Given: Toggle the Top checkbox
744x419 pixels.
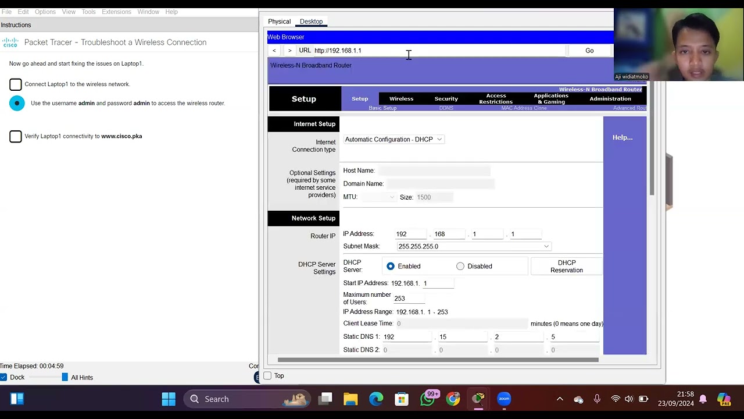Looking at the screenshot, I should (267, 376).
